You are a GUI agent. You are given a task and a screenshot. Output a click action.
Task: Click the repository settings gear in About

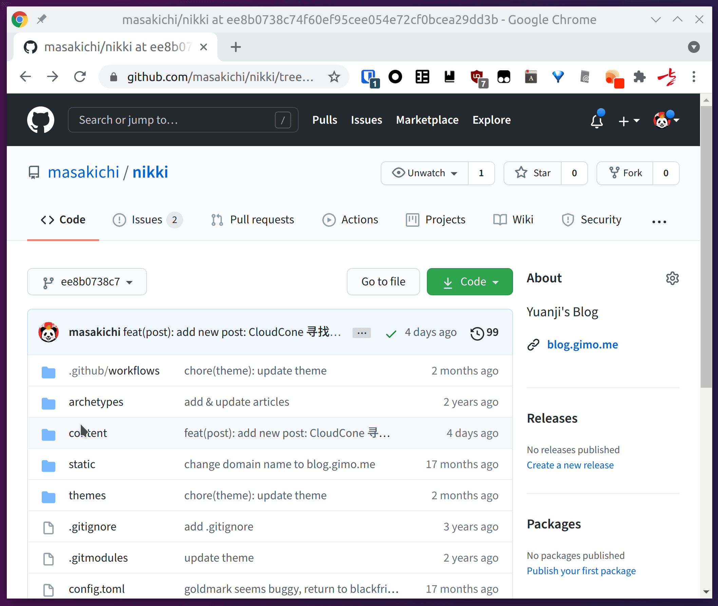672,278
